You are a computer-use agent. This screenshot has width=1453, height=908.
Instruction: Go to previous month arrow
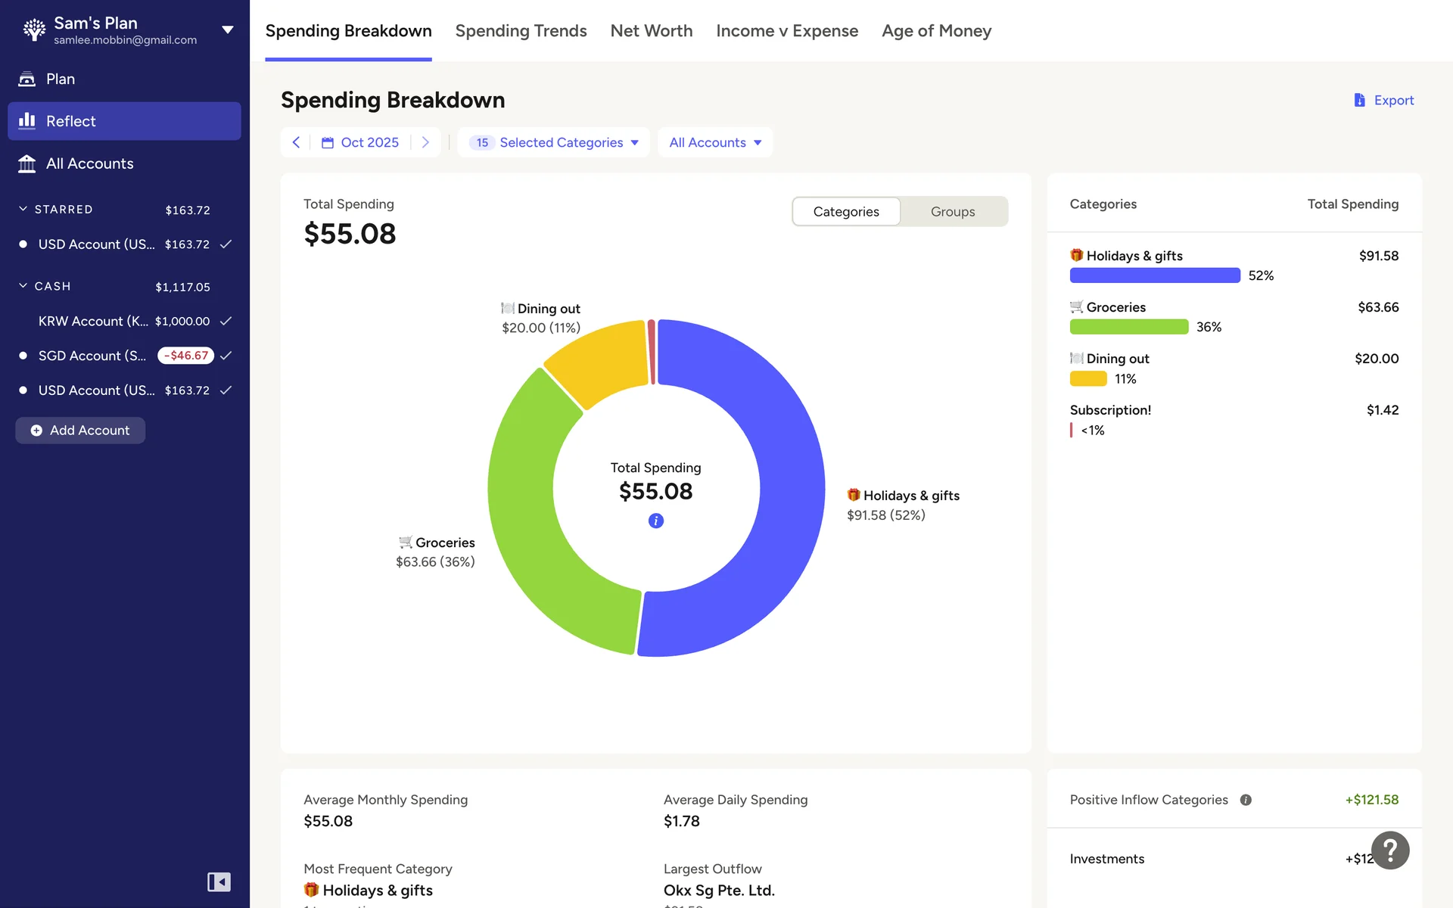point(297,142)
